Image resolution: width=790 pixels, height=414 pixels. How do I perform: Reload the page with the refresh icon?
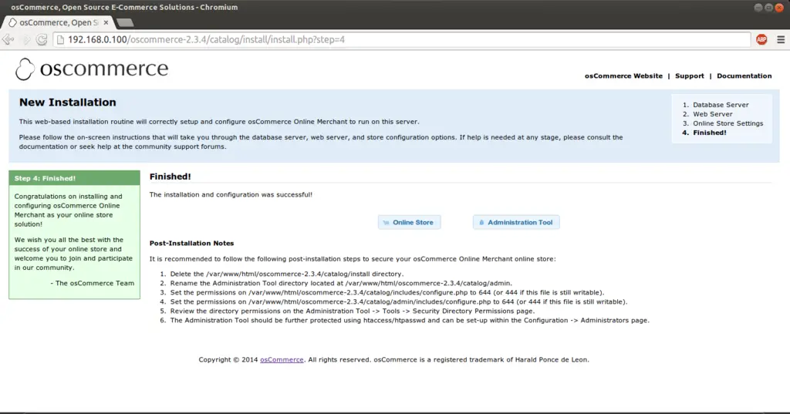click(x=42, y=40)
